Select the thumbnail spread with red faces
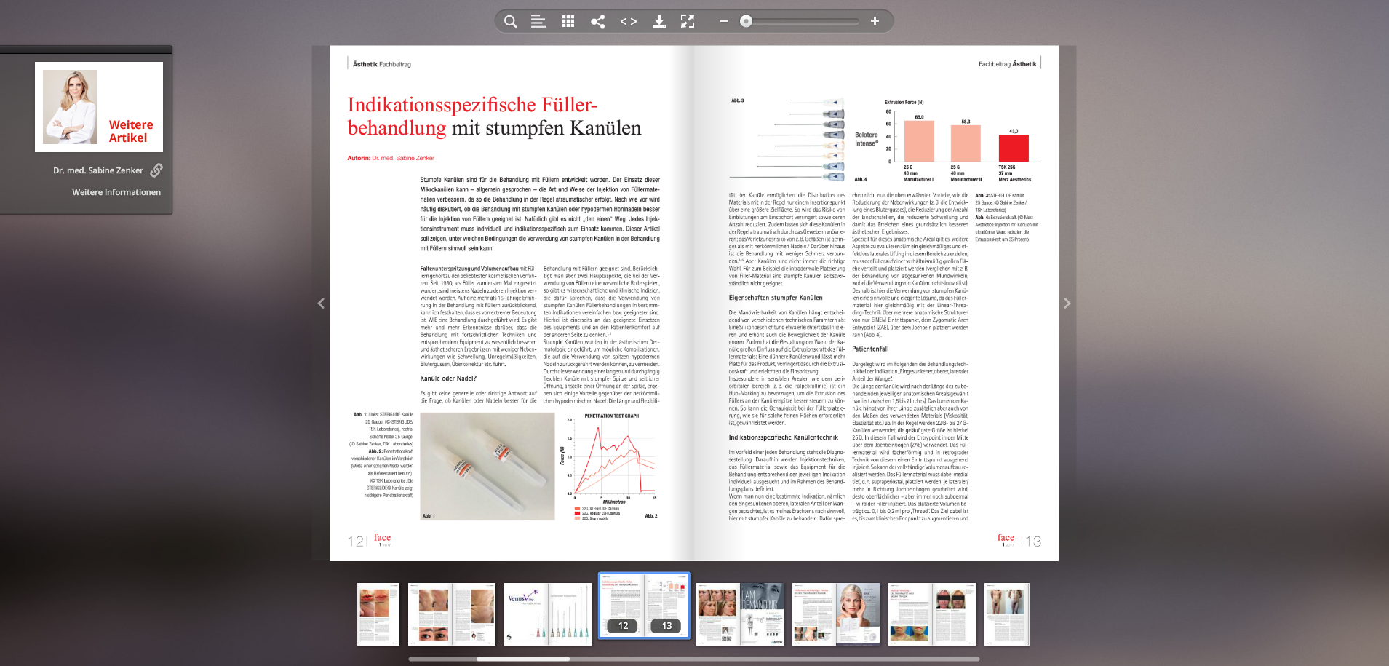Image resolution: width=1389 pixels, height=666 pixels. [x=932, y=614]
